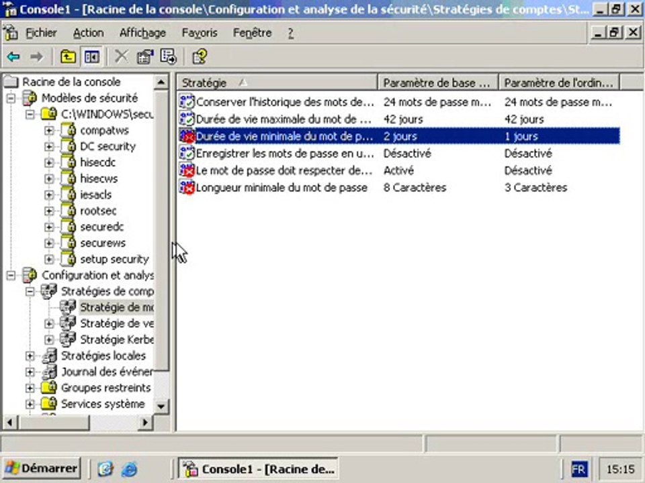Open the Action menu
This screenshot has height=483, width=645.
(x=89, y=33)
